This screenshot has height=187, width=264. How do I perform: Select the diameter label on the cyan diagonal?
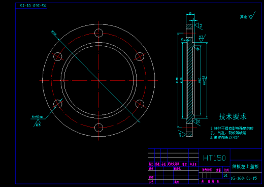point(54,33)
